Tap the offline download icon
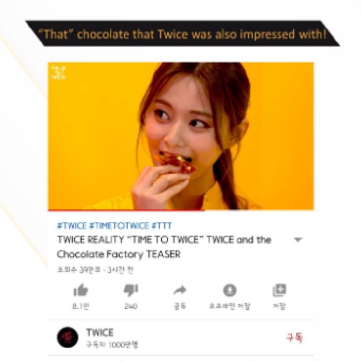The image size is (362, 362). [x=230, y=290]
